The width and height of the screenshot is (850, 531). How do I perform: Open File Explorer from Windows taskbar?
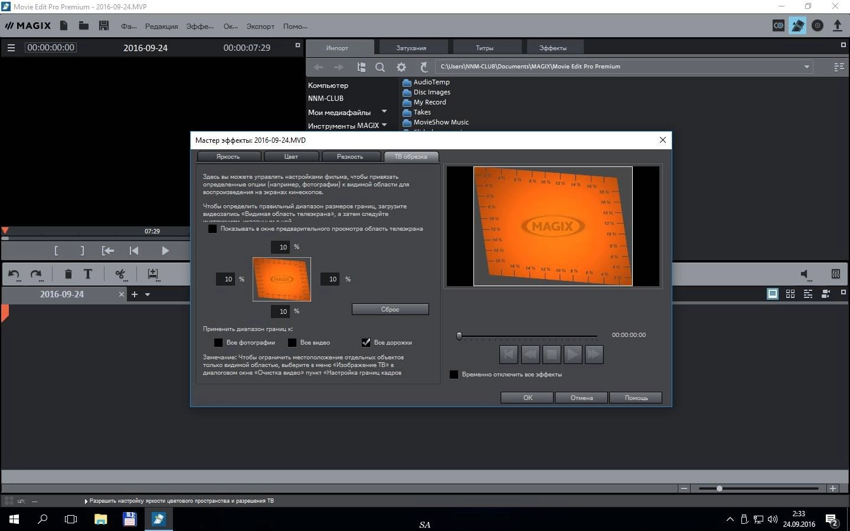pyautogui.click(x=101, y=519)
